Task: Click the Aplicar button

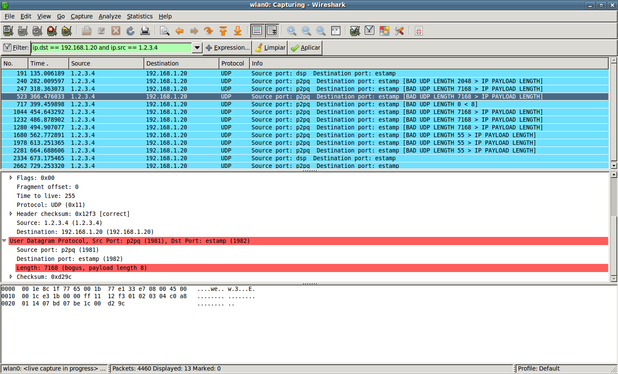Action: (x=305, y=48)
